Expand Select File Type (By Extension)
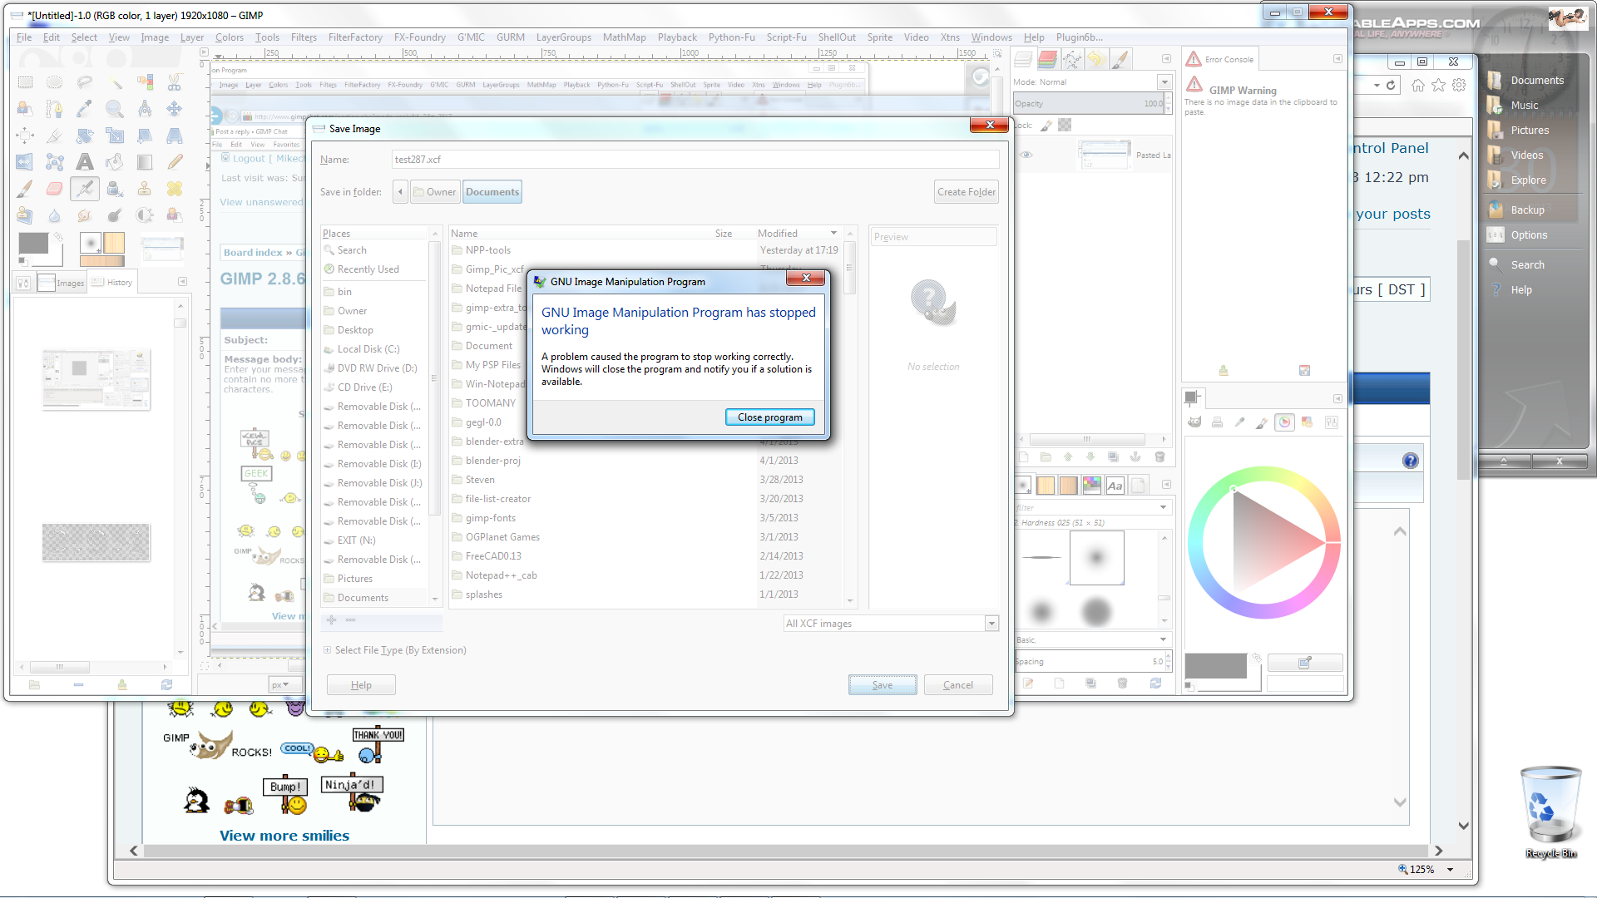 [328, 650]
